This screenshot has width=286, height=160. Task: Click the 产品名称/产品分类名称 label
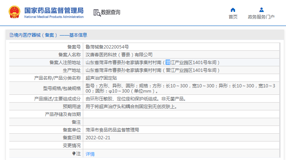point(58,78)
